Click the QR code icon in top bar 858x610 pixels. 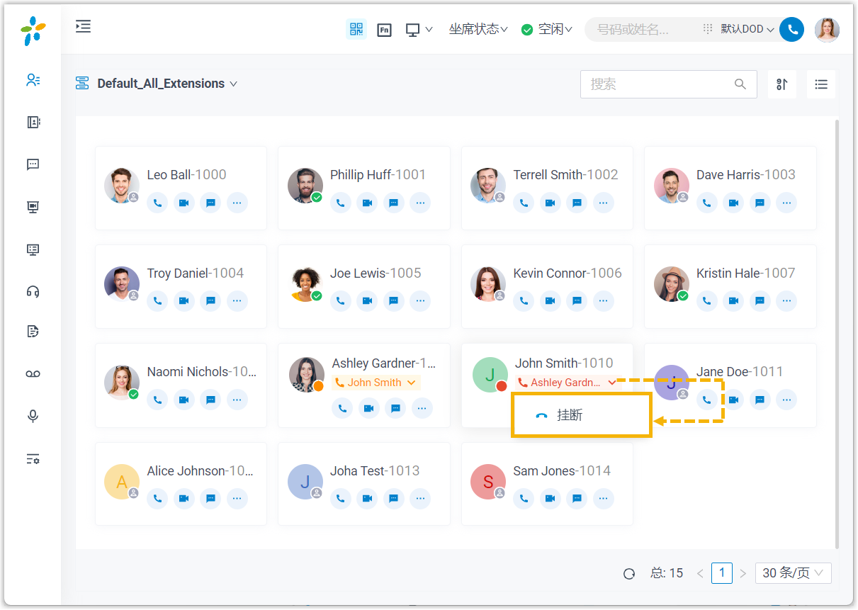point(356,30)
